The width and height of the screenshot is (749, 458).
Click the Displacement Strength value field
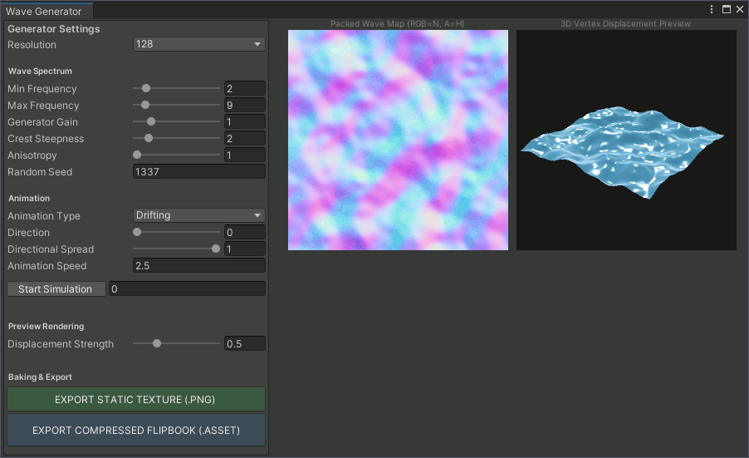tap(245, 343)
